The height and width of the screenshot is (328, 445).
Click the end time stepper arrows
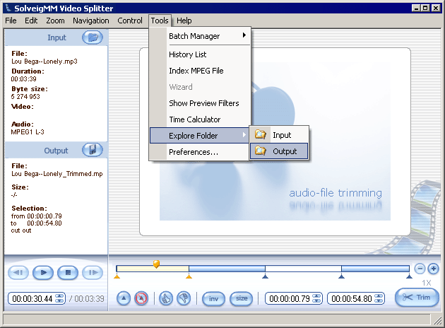pyautogui.click(x=379, y=298)
